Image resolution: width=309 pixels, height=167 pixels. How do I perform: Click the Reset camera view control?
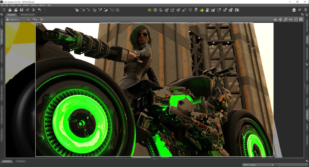(x=301, y=20)
